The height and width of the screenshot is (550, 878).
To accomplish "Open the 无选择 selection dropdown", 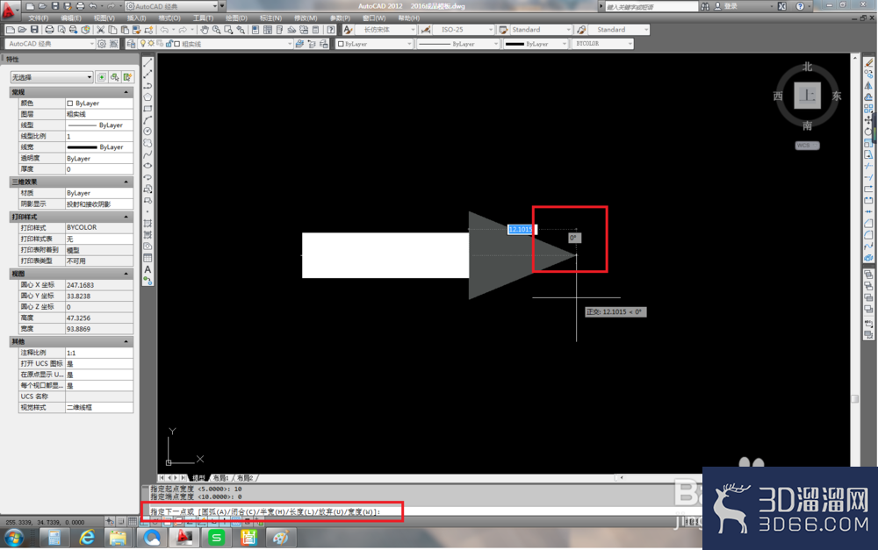I will coord(52,77).
